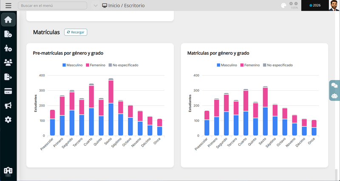Go to the home sidebar icon
This screenshot has height=181, width=340.
tap(8, 19)
